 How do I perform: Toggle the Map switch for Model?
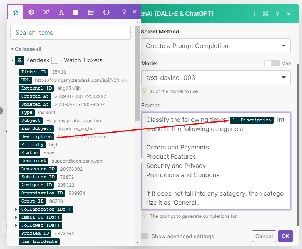[272, 63]
